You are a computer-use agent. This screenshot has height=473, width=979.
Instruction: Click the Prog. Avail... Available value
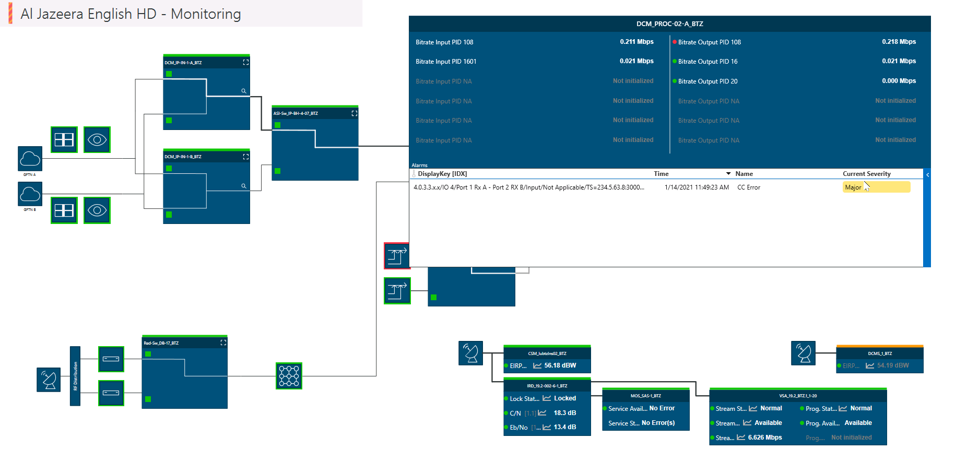coord(858,423)
